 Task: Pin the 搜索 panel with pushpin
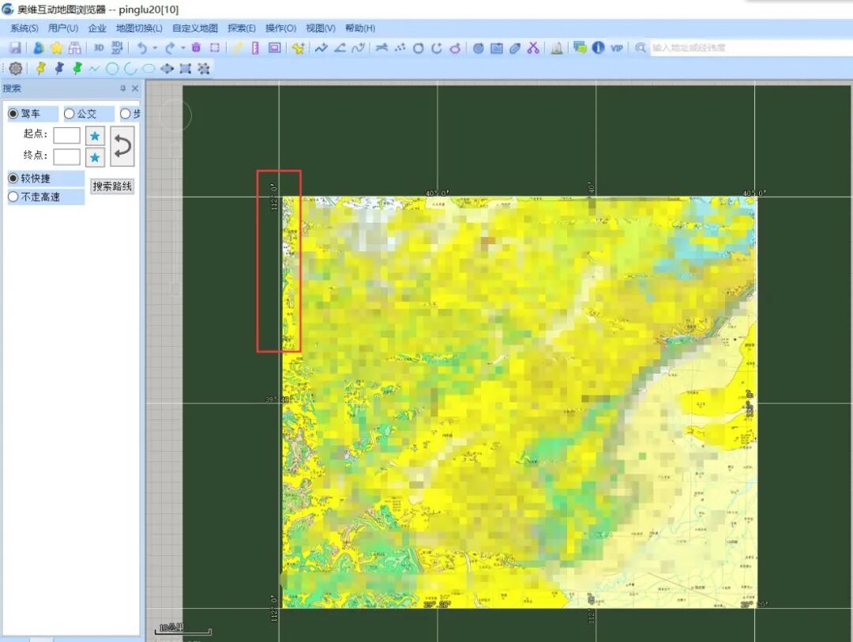tap(123, 89)
